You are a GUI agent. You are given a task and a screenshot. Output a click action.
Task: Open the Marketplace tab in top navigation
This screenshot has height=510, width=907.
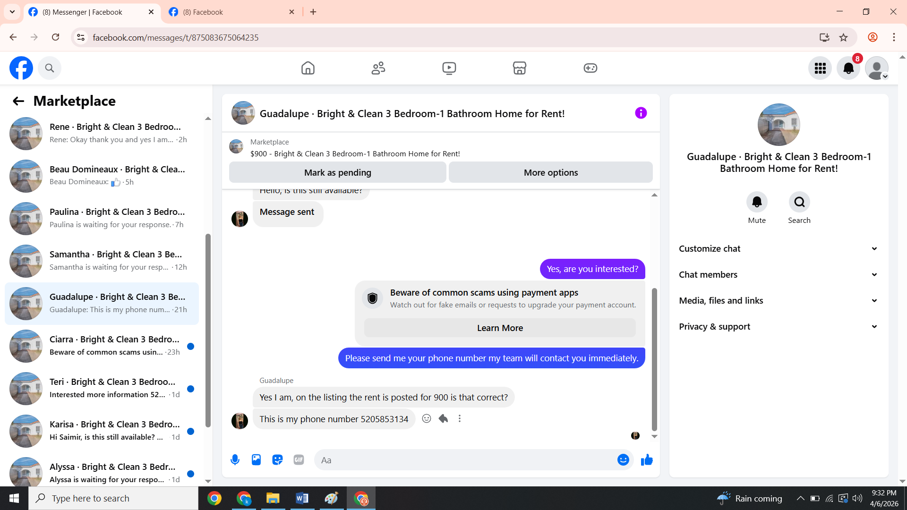[x=520, y=68]
